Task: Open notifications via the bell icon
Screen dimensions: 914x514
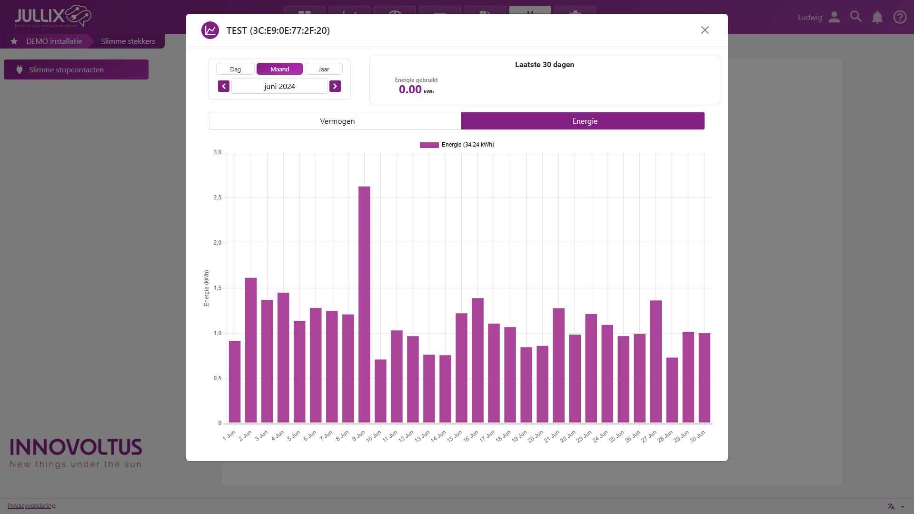Action: pos(877,18)
